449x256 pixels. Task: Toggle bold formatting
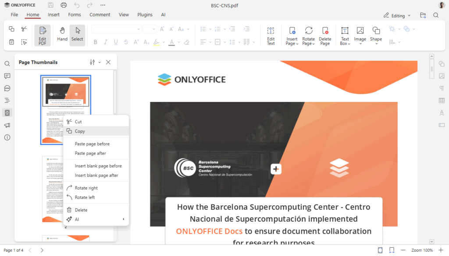pos(95,42)
